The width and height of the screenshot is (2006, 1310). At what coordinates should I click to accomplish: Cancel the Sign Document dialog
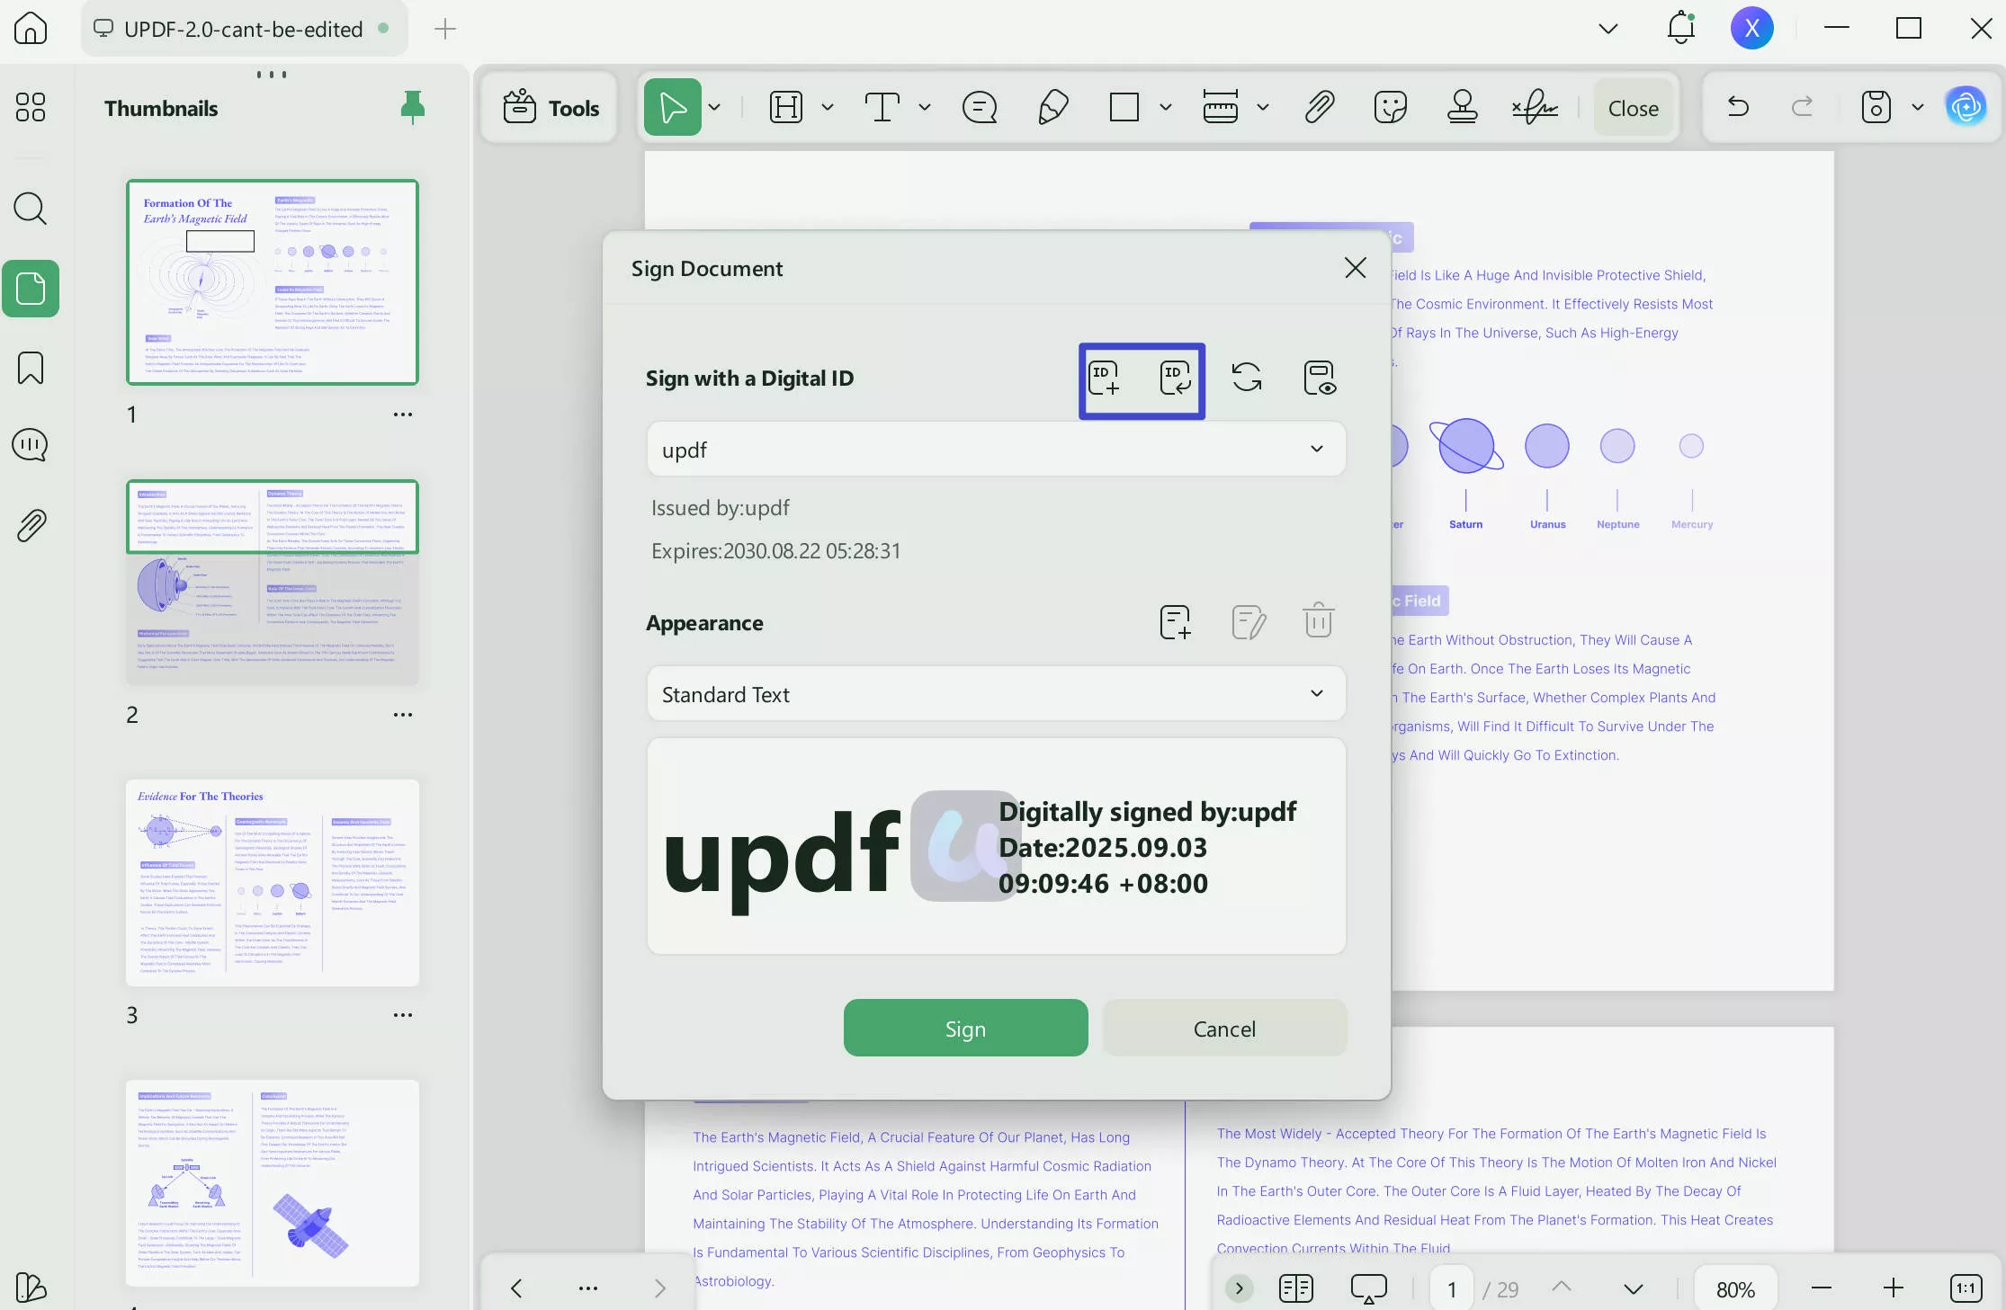[x=1224, y=1028]
